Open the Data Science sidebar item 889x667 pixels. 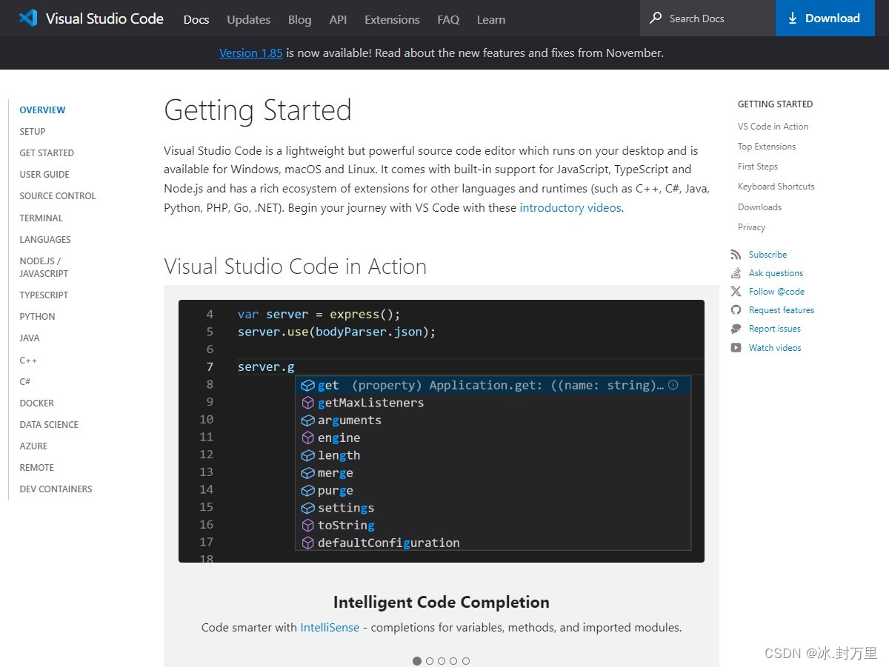49,424
